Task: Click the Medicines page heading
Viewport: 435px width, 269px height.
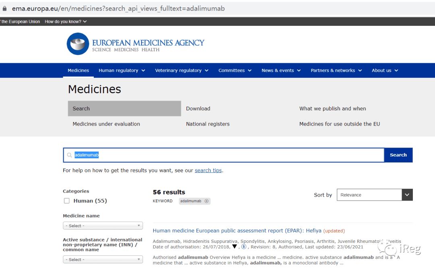Action: [94, 89]
